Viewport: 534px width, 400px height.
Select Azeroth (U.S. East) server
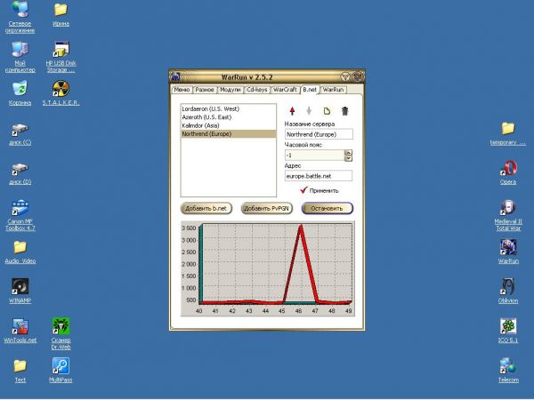pos(228,117)
